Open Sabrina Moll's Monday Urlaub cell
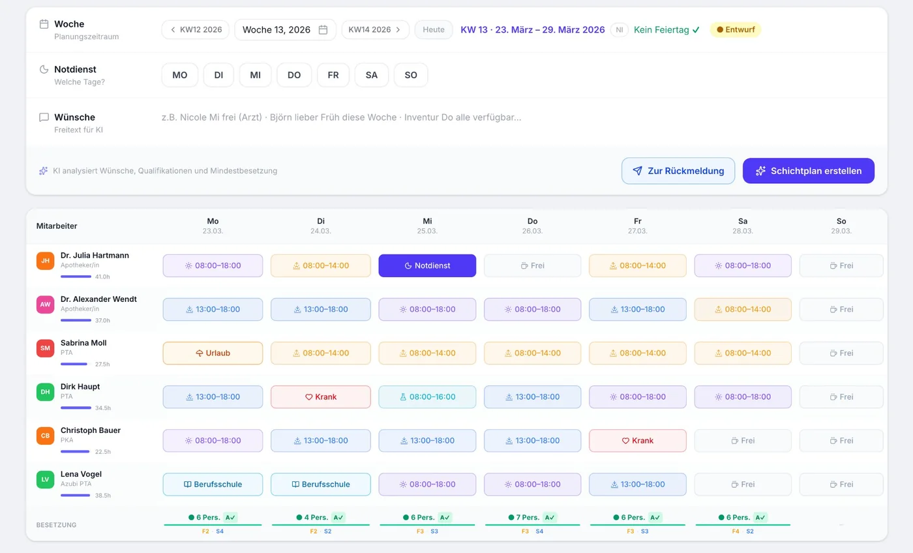913x553 pixels. pyautogui.click(x=213, y=353)
